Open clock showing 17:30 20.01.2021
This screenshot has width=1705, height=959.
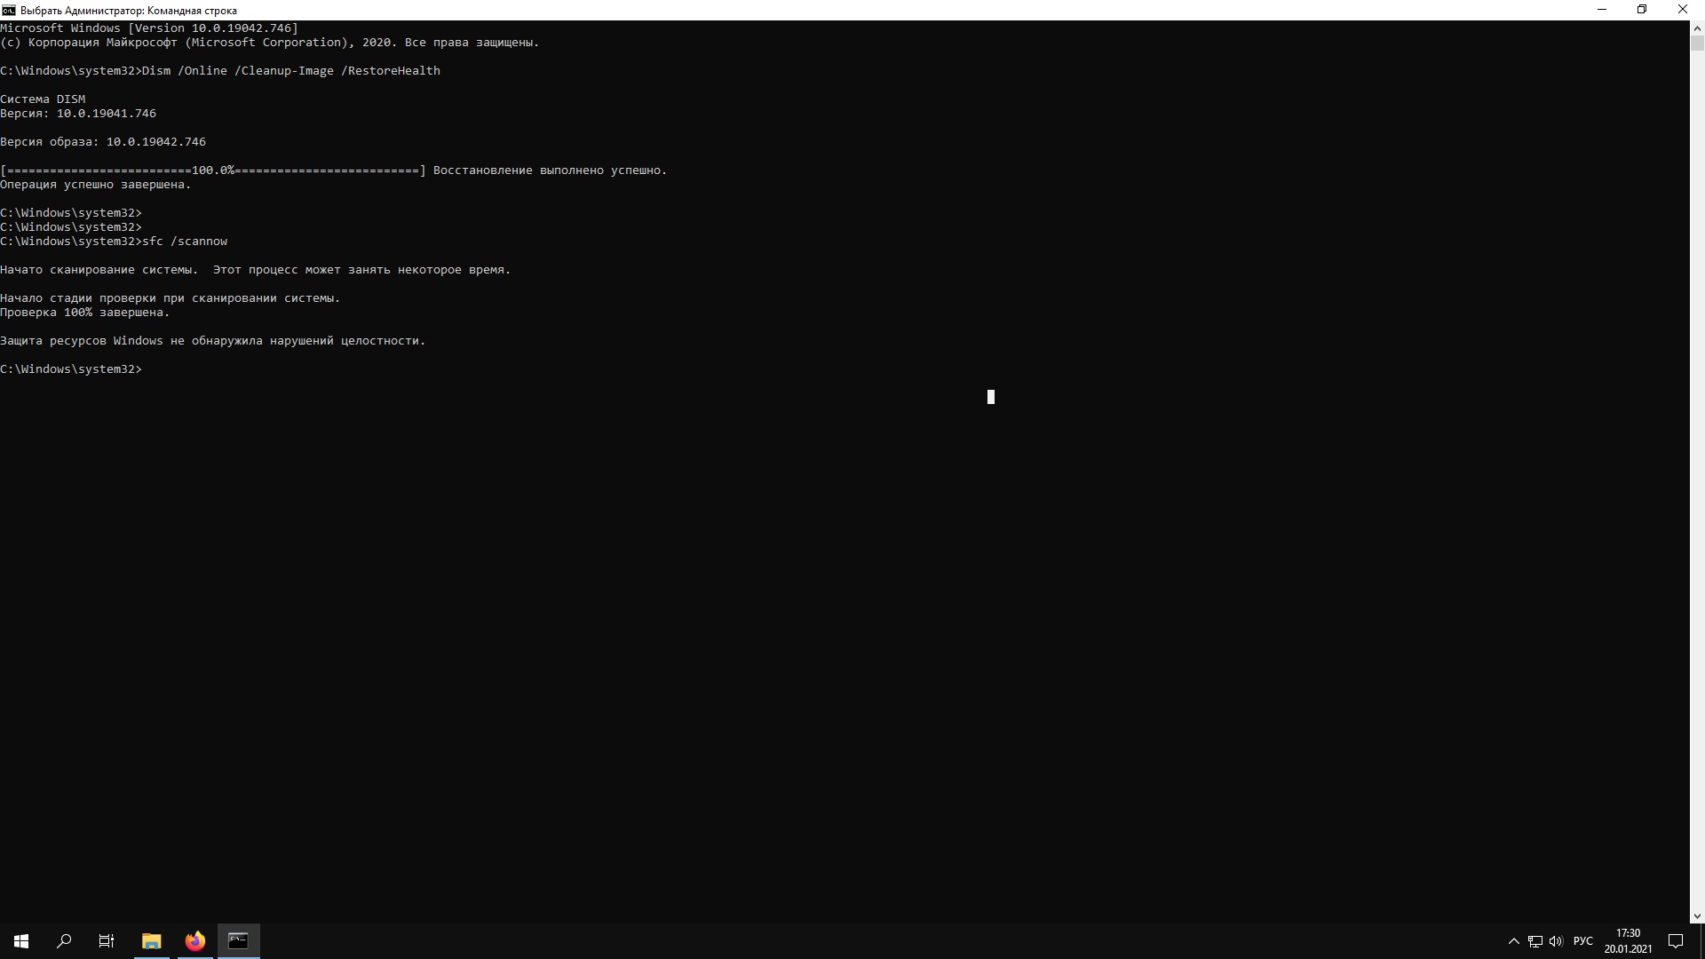pos(1629,941)
